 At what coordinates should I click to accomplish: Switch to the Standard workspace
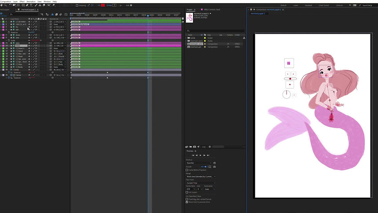click(308, 5)
